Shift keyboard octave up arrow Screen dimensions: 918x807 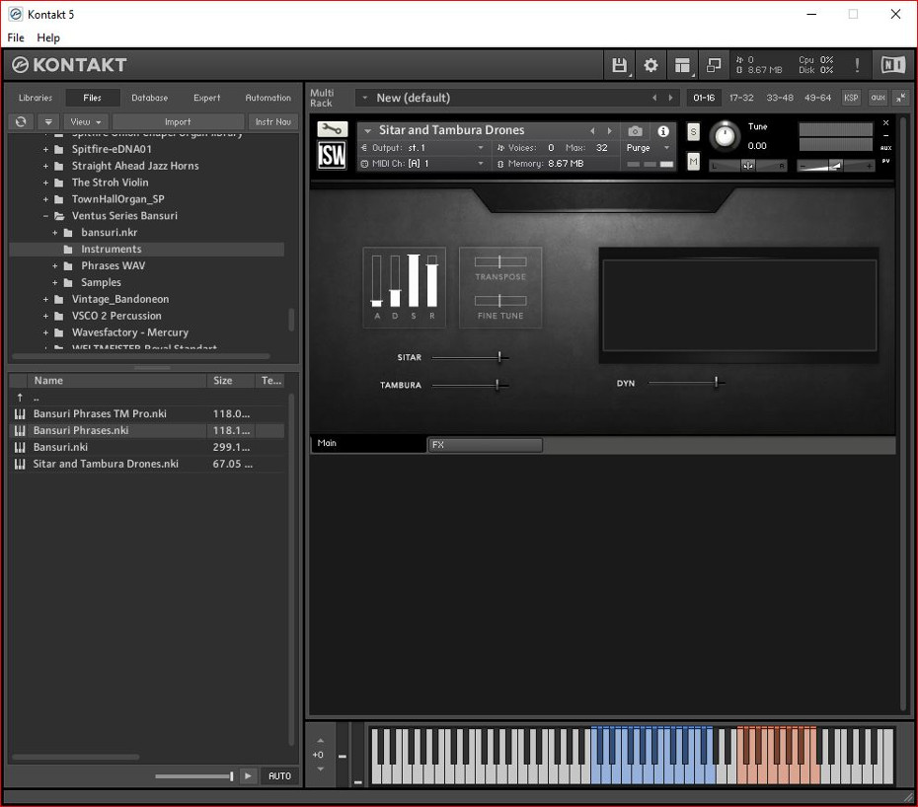tap(320, 741)
